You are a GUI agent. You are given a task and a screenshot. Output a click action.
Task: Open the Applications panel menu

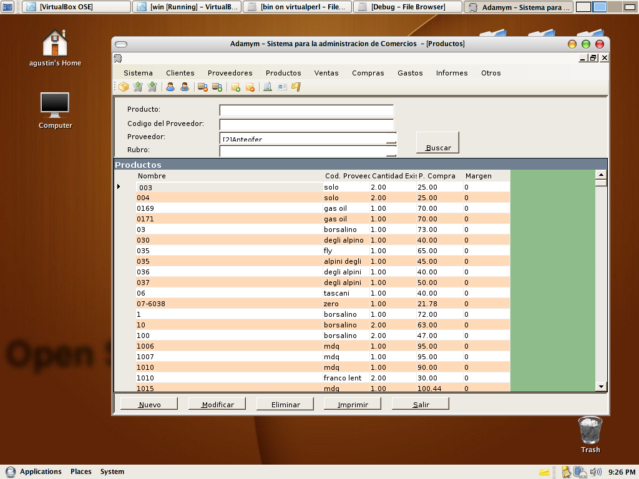click(34, 472)
